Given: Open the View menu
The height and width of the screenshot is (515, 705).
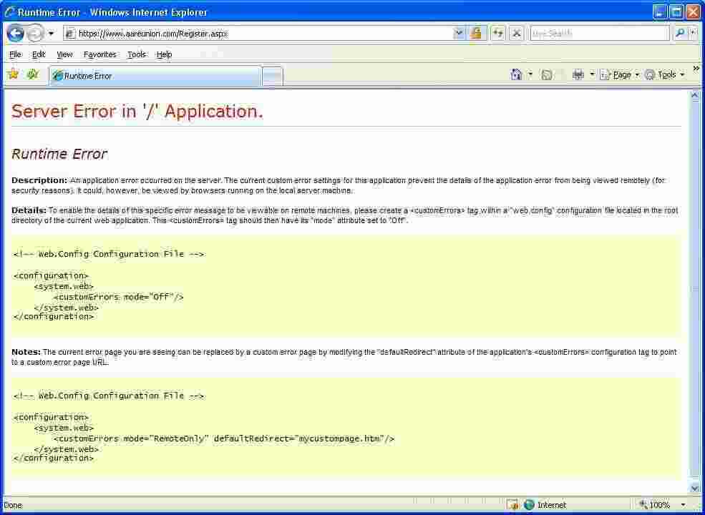Looking at the screenshot, I should [64, 54].
